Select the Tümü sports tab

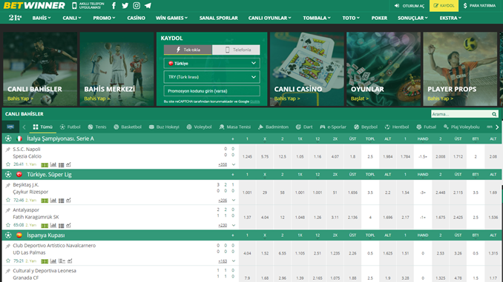(x=43, y=127)
